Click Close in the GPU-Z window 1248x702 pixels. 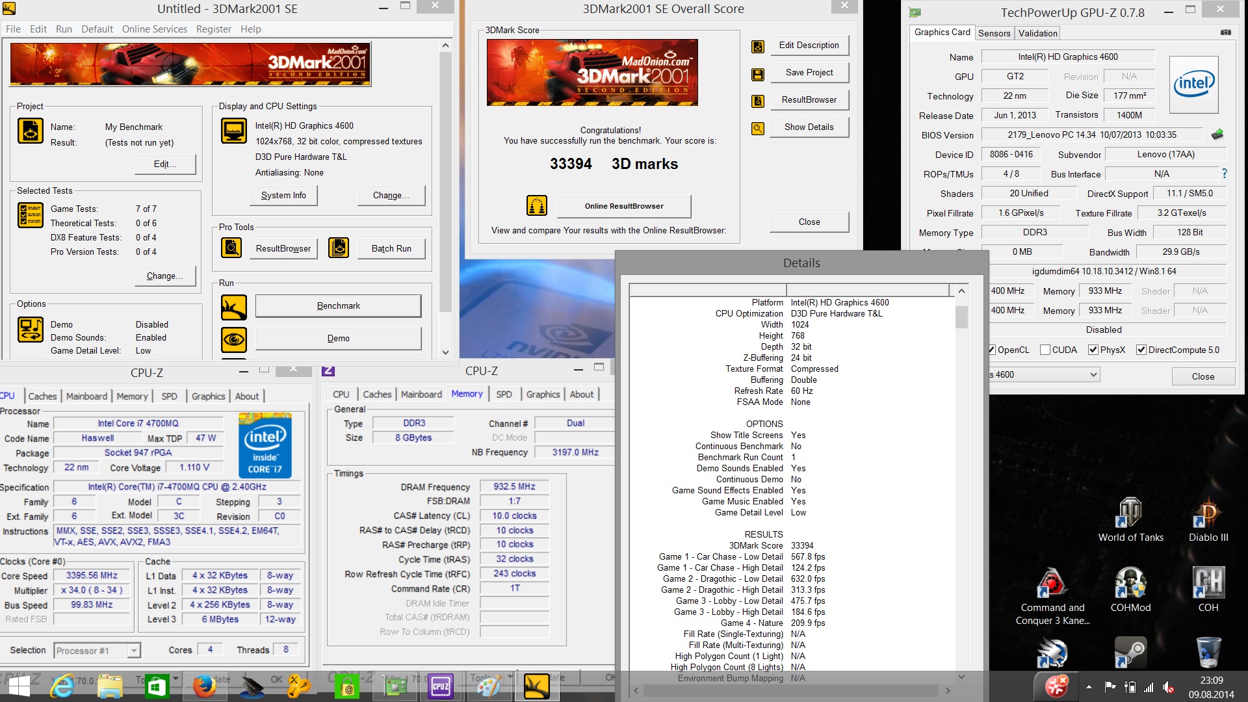[x=1202, y=376]
